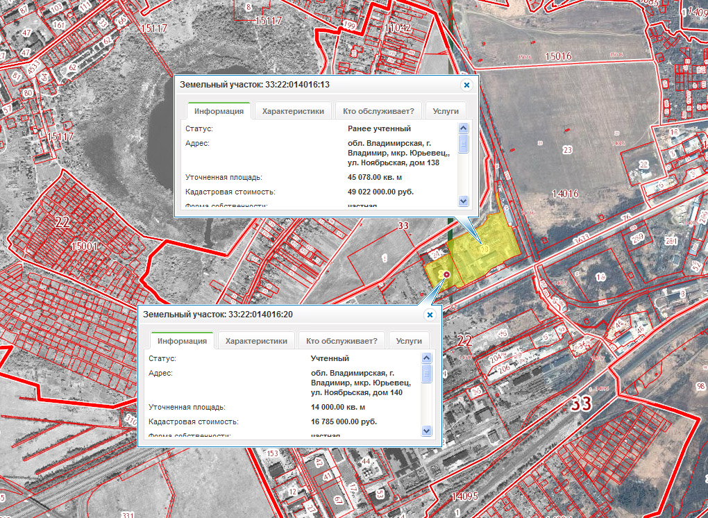Open Кто обслуживает? tab in lower popup
Screen dimensions: 708x518
coord(342,341)
